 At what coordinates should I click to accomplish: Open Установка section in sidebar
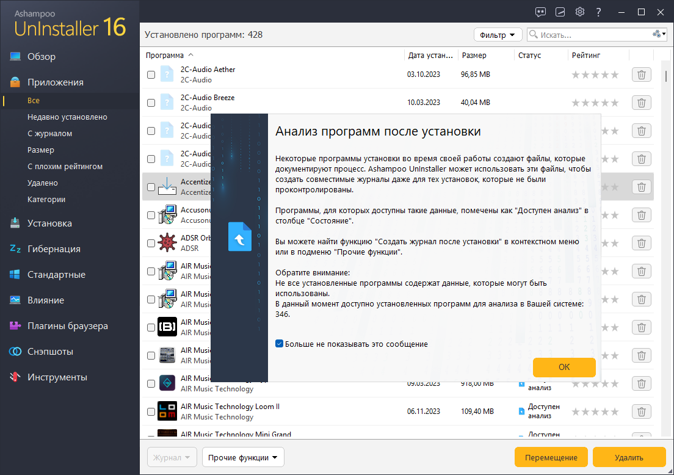click(x=49, y=223)
